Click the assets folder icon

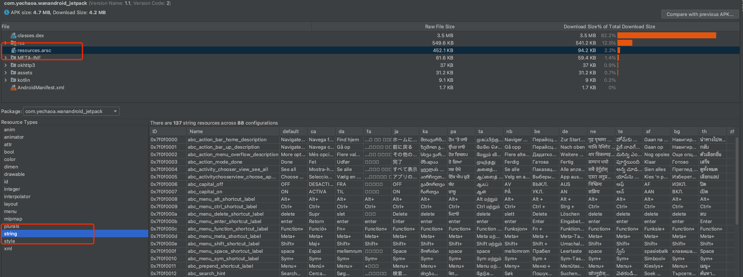(x=13, y=73)
